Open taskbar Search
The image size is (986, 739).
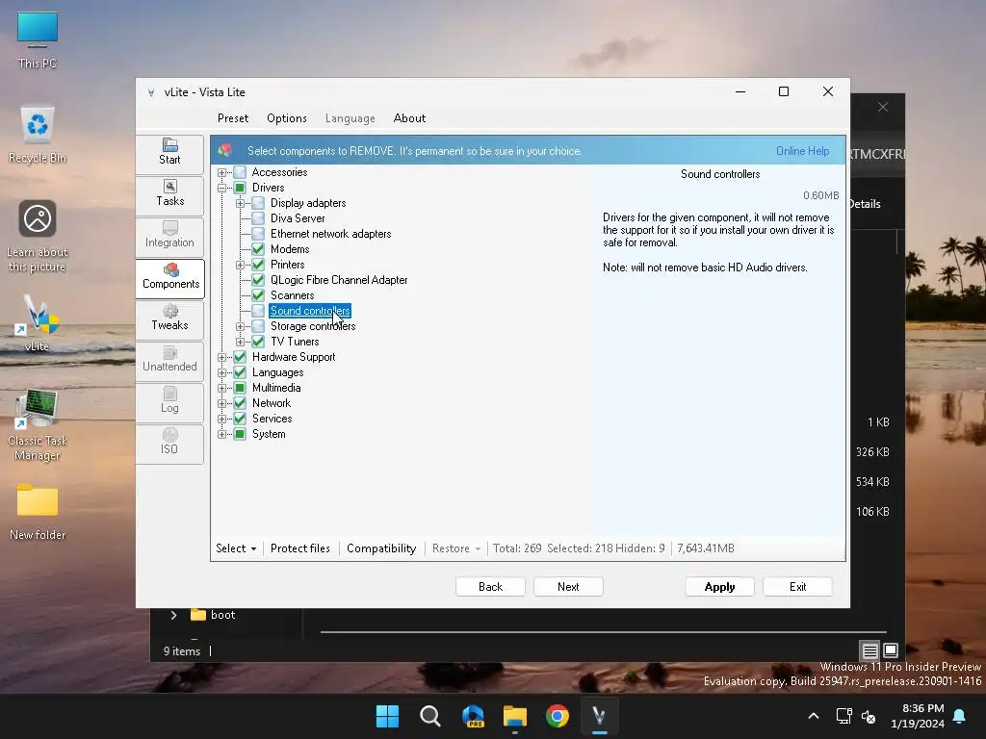[x=430, y=716]
